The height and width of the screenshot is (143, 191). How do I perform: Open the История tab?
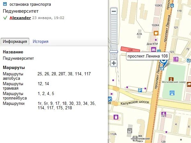click(x=40, y=41)
